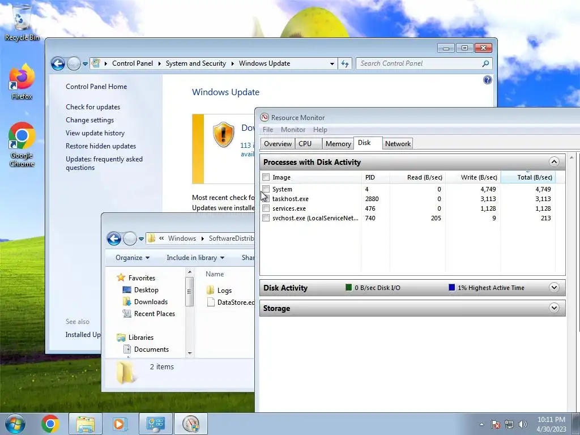Click Restore hidden updates
Image resolution: width=580 pixels, height=435 pixels.
pyautogui.click(x=101, y=146)
